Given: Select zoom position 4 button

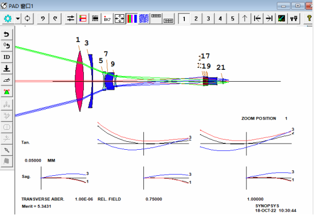Looking at the screenshot, I should pos(220,19).
